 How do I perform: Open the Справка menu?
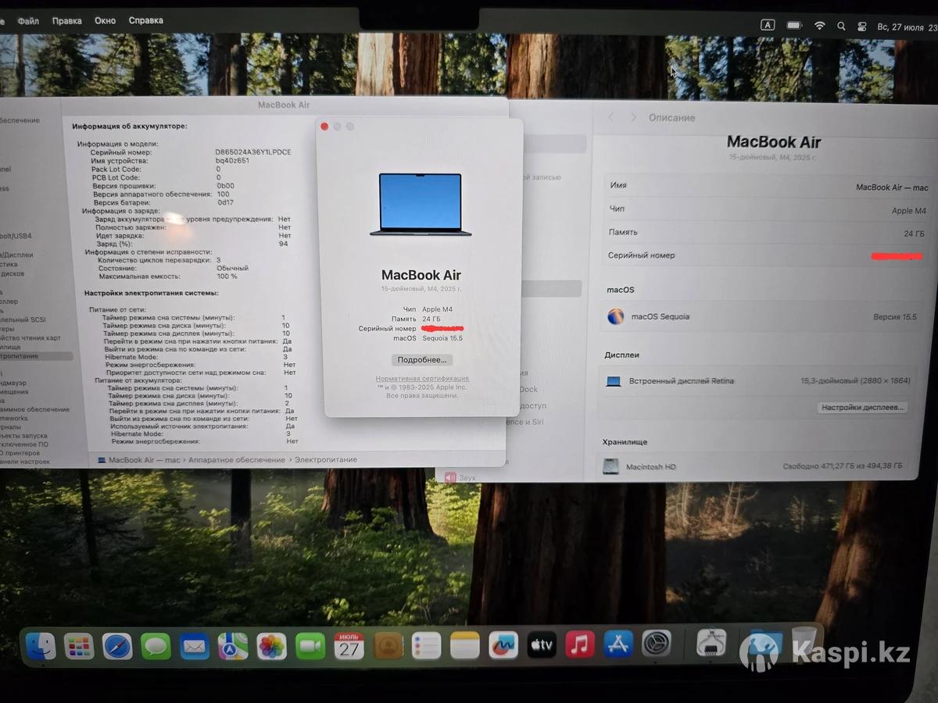(146, 20)
